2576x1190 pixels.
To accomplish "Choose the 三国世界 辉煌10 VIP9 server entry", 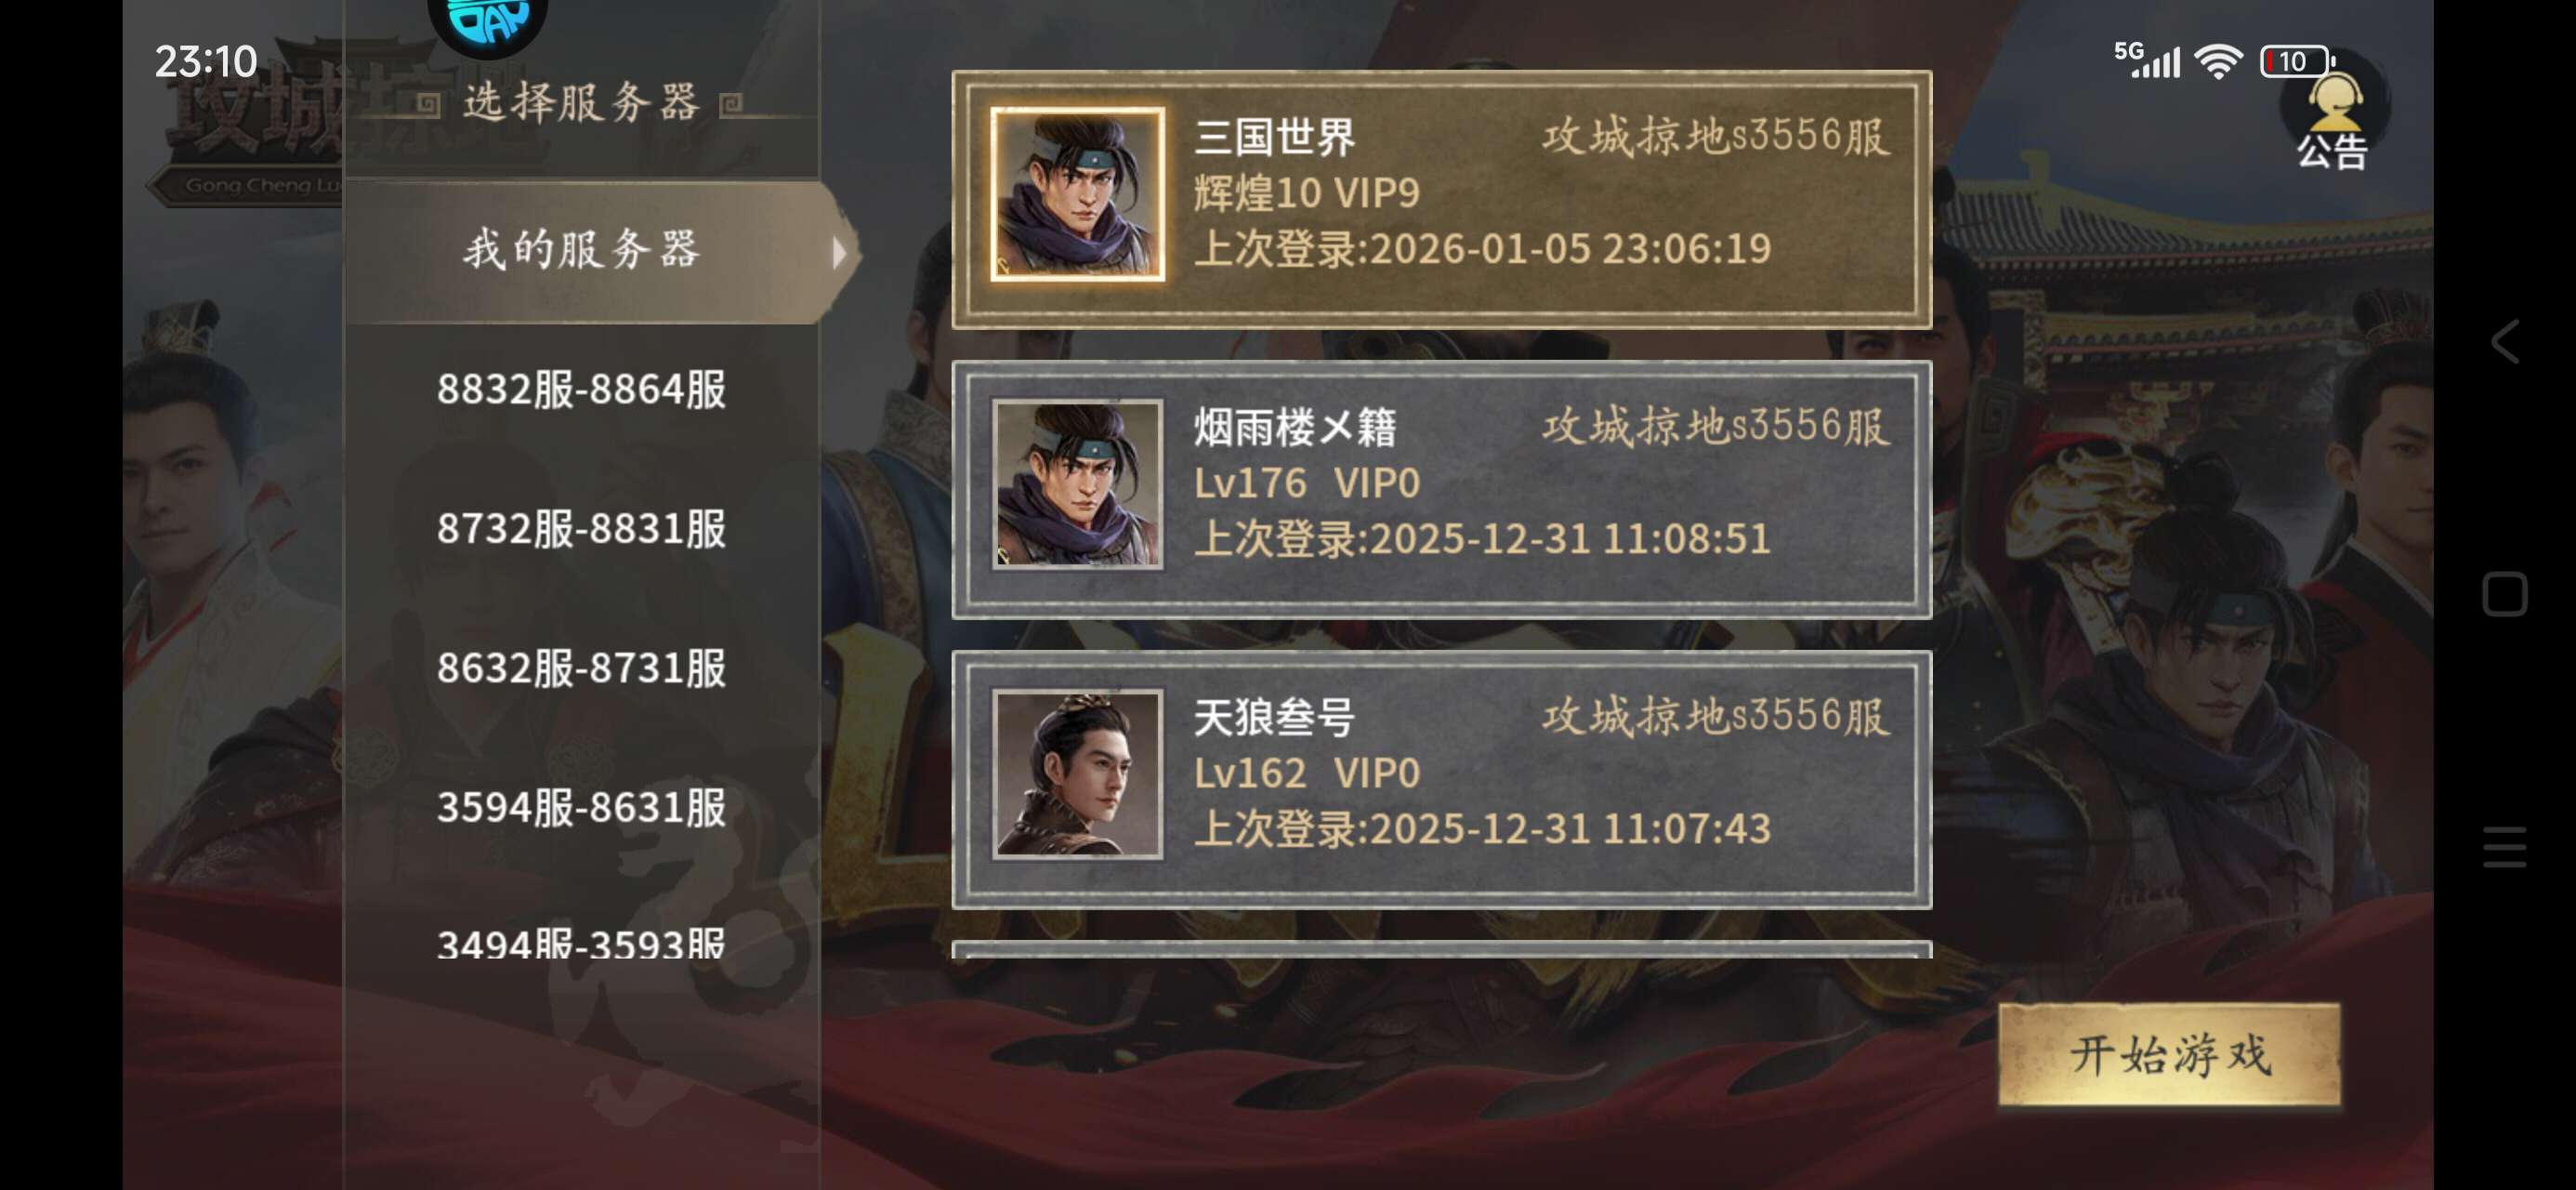I will 1441,199.
